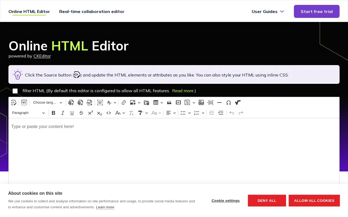Open the CKEditor link
The image size is (348, 217).
[x=42, y=56]
